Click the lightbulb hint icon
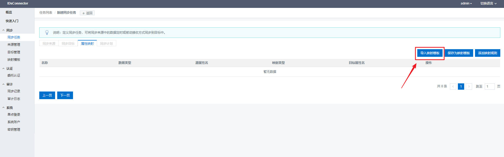The height and width of the screenshot is (157, 504). (x=47, y=32)
